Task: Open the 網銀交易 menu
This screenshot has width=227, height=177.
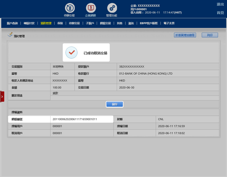Action: click(x=105, y=23)
